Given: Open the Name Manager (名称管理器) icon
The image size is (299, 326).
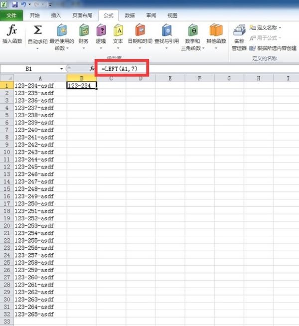Looking at the screenshot, I should (x=239, y=30).
